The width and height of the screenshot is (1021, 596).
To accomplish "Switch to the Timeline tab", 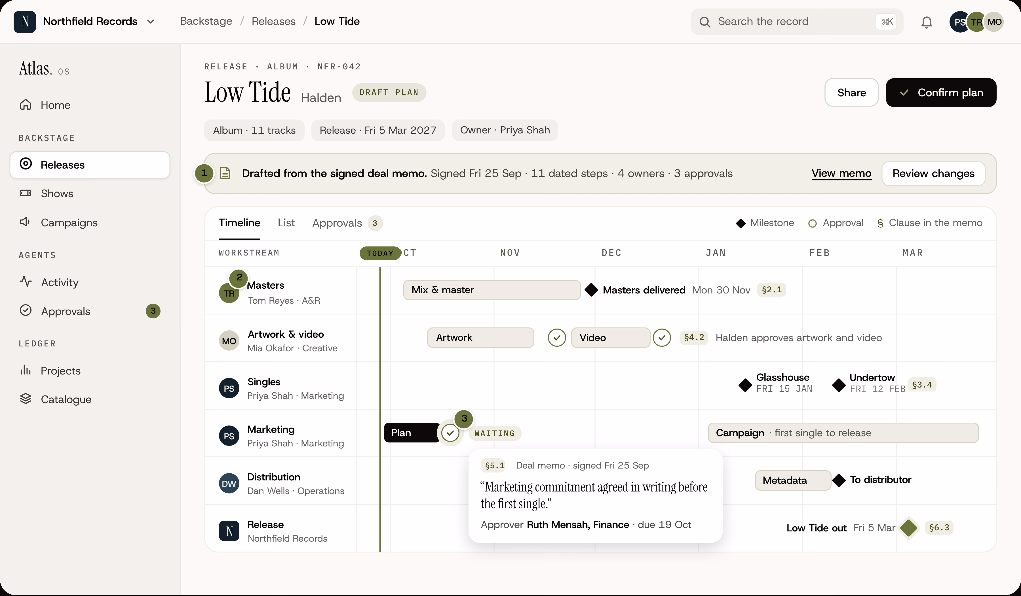I will [239, 223].
